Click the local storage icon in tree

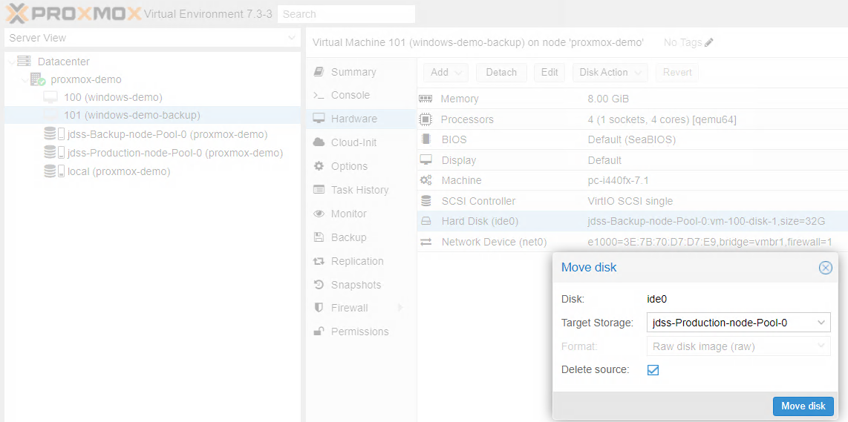point(54,171)
